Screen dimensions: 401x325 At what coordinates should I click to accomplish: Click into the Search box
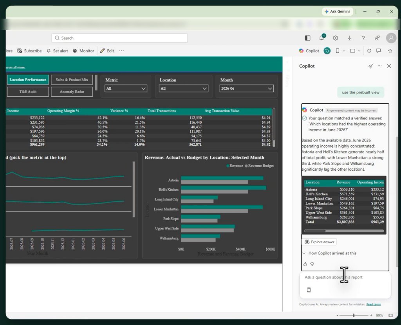pyautogui.click(x=119, y=38)
